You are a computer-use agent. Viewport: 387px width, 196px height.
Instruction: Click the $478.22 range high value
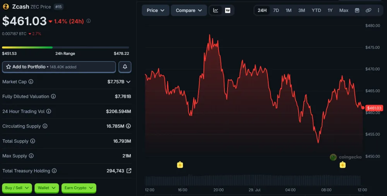(122, 53)
